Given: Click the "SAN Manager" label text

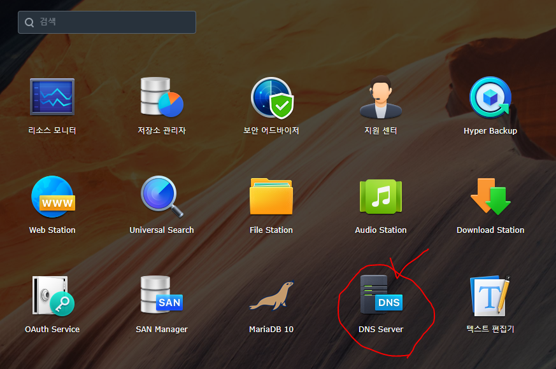Looking at the screenshot, I should coord(162,330).
